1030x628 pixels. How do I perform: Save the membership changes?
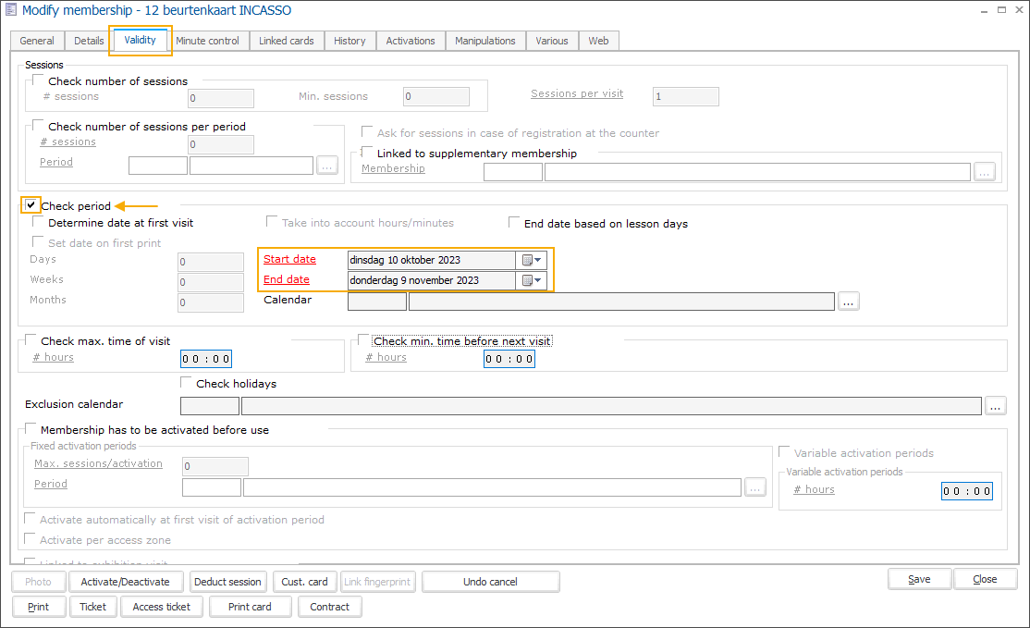(919, 578)
